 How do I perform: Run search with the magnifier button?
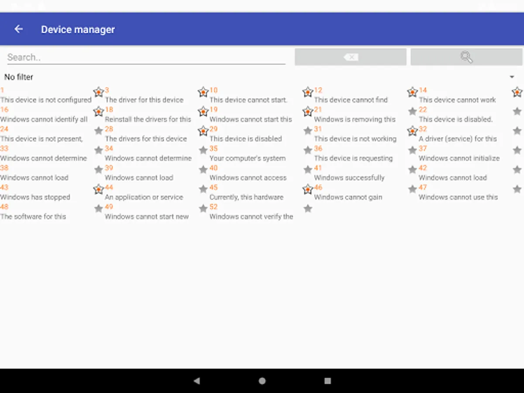coord(466,57)
